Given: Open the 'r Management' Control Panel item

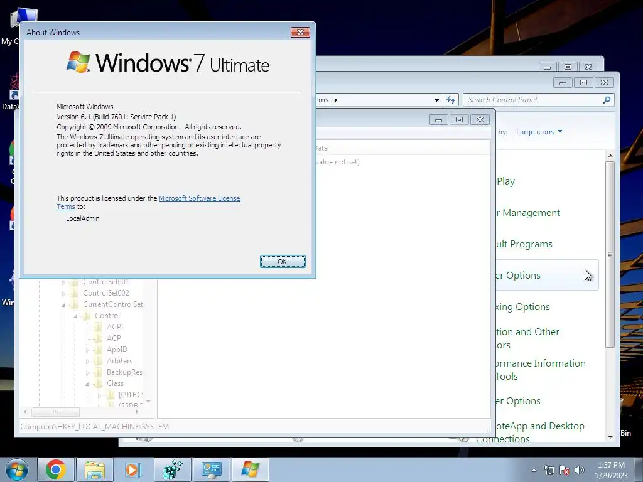Looking at the screenshot, I should click(x=527, y=212).
